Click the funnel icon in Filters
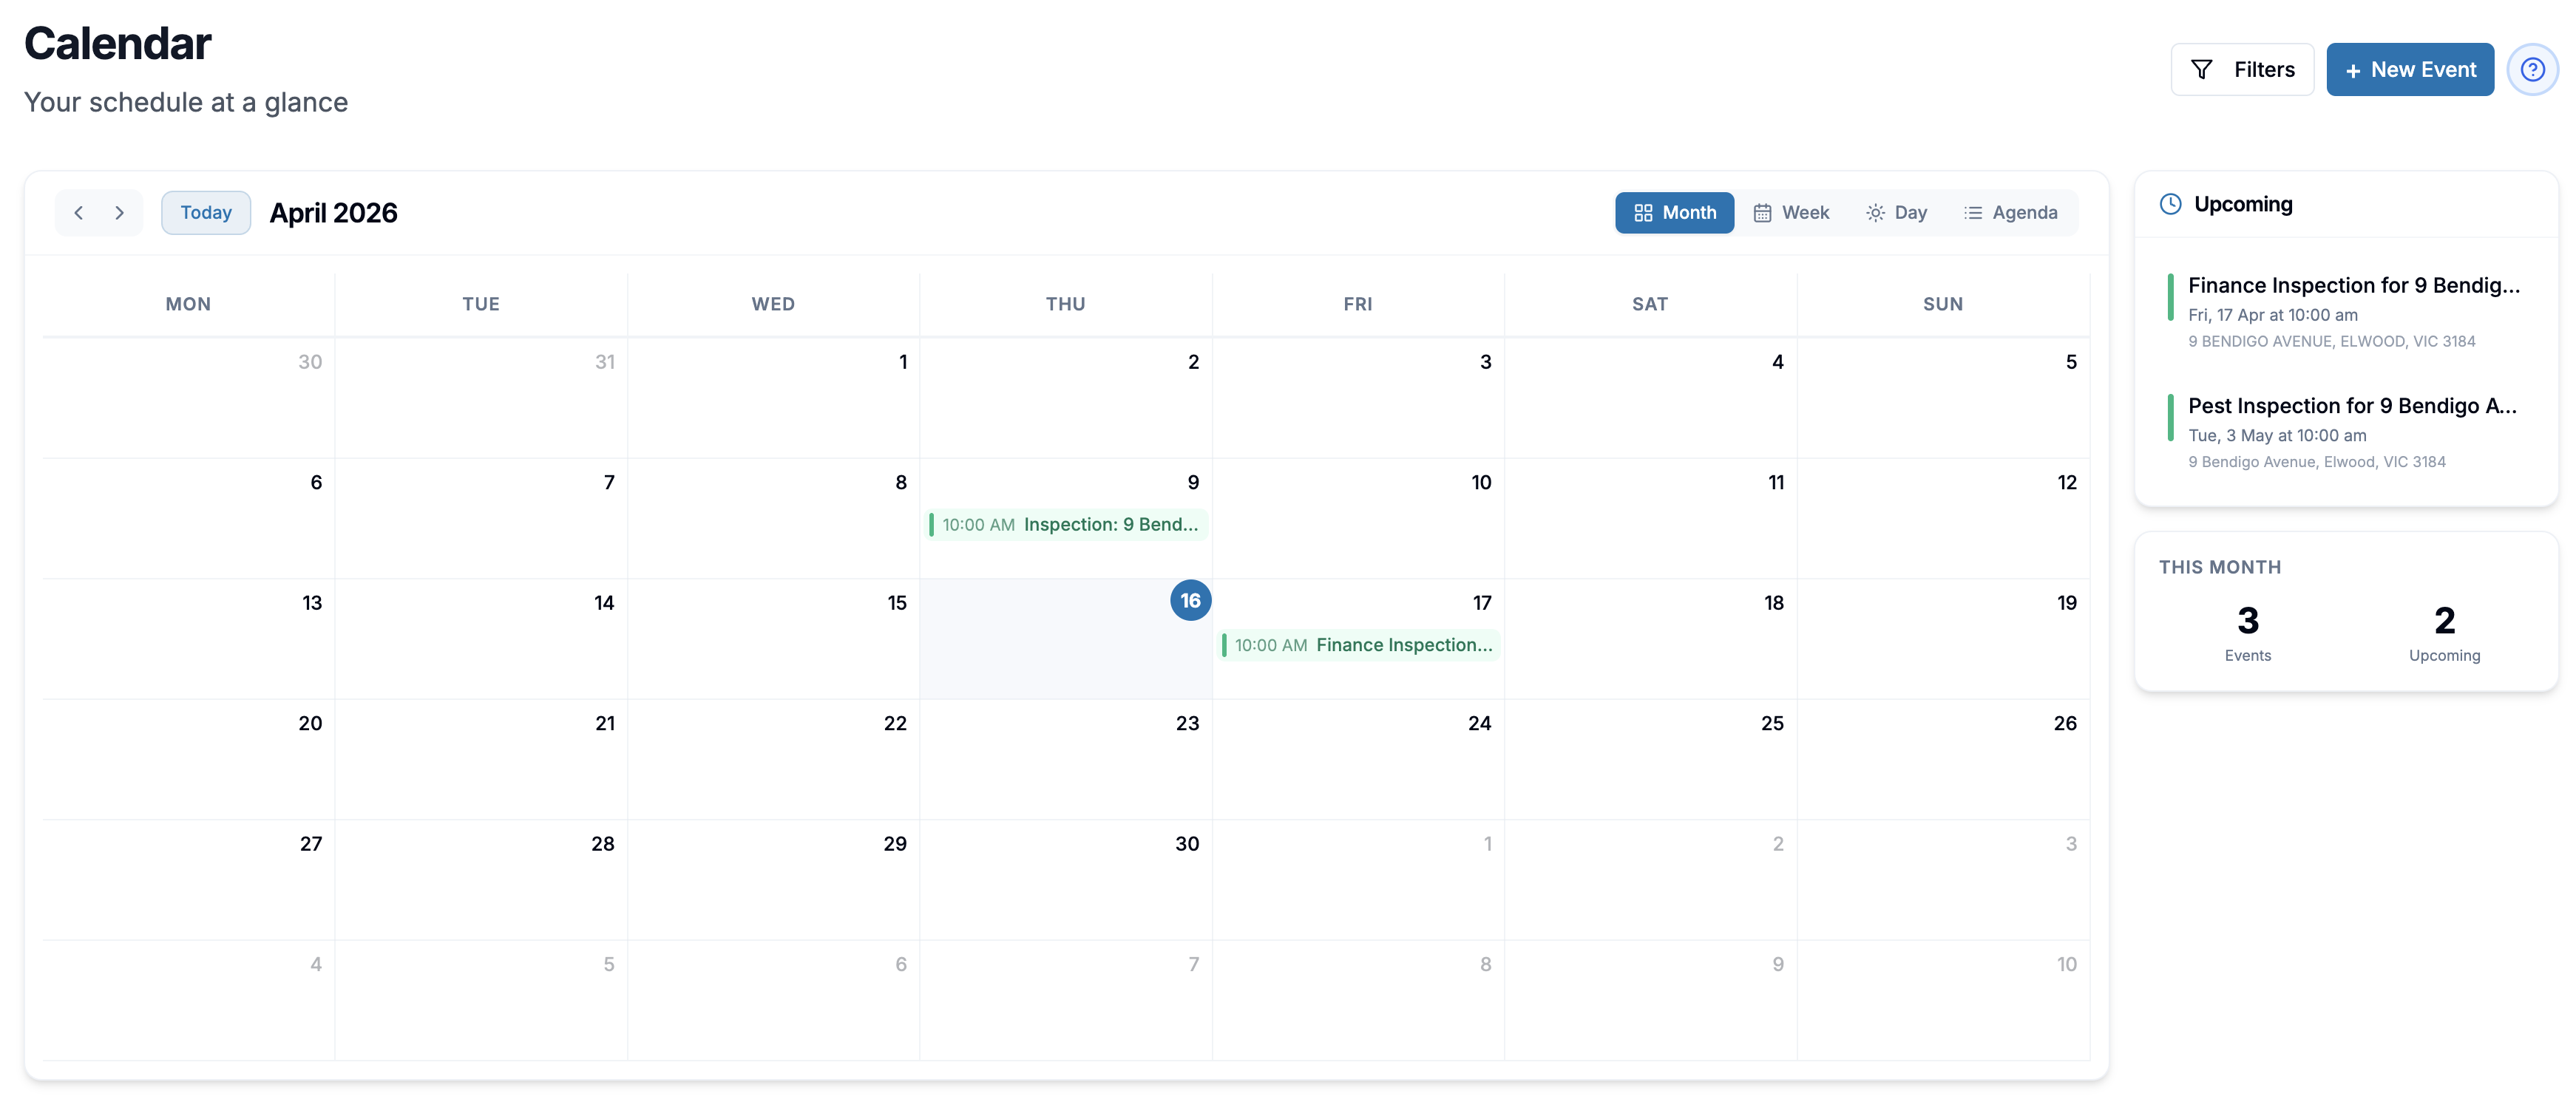The height and width of the screenshot is (1119, 2576). click(x=2201, y=70)
